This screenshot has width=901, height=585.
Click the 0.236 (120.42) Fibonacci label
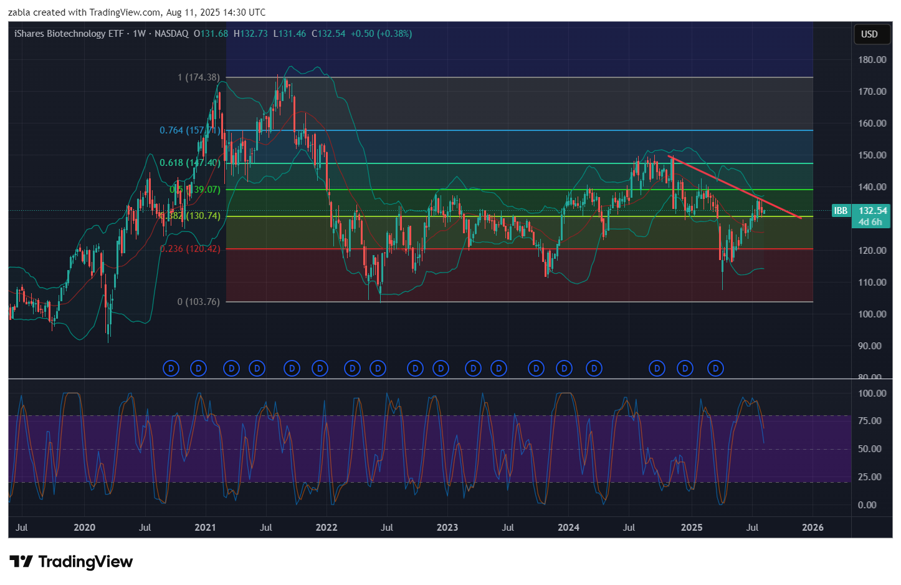click(x=190, y=249)
